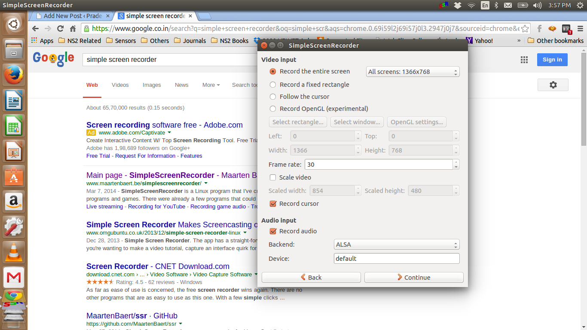Open Google apps grid icon
587x330 pixels.
524,60
